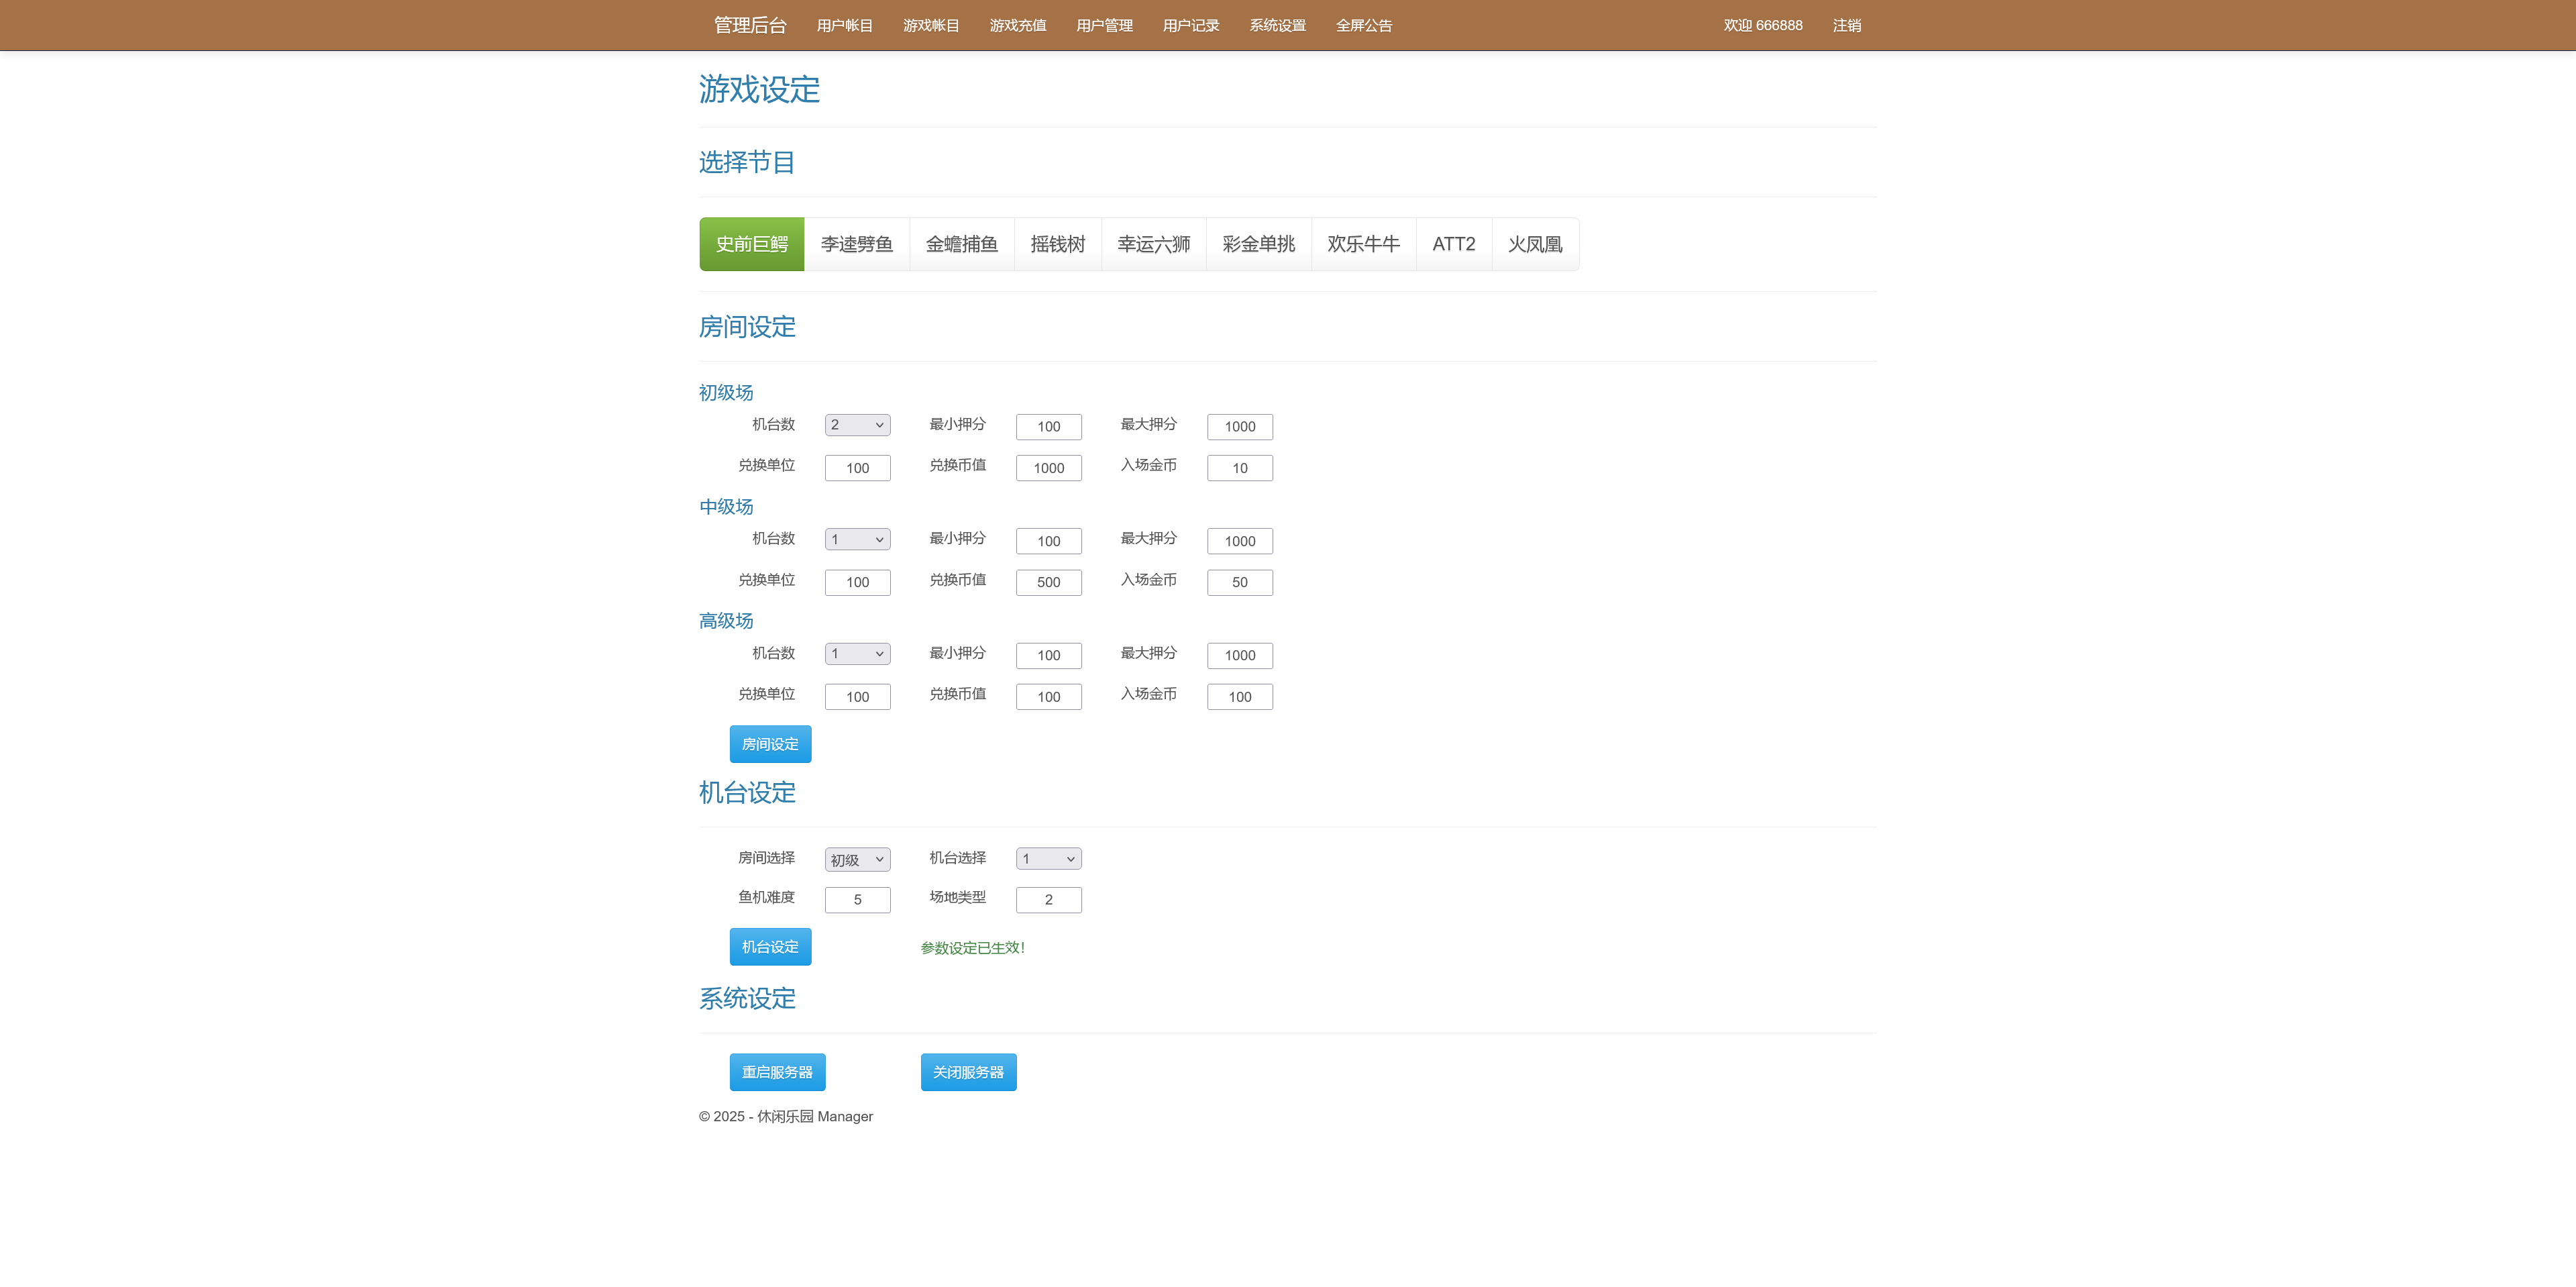
Task: Select the 初级场 最小押分 input field
Action: [x=1047, y=426]
